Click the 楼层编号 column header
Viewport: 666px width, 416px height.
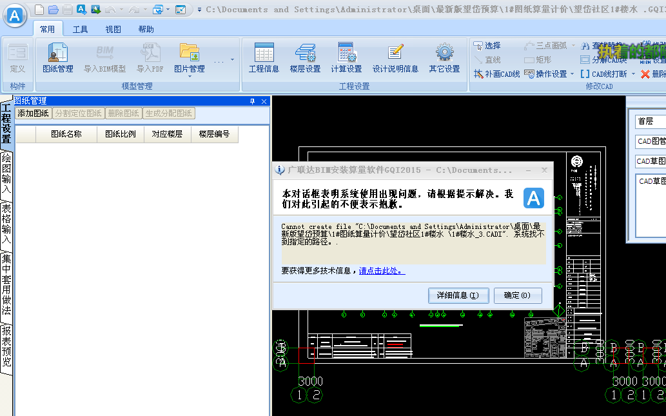[215, 134]
